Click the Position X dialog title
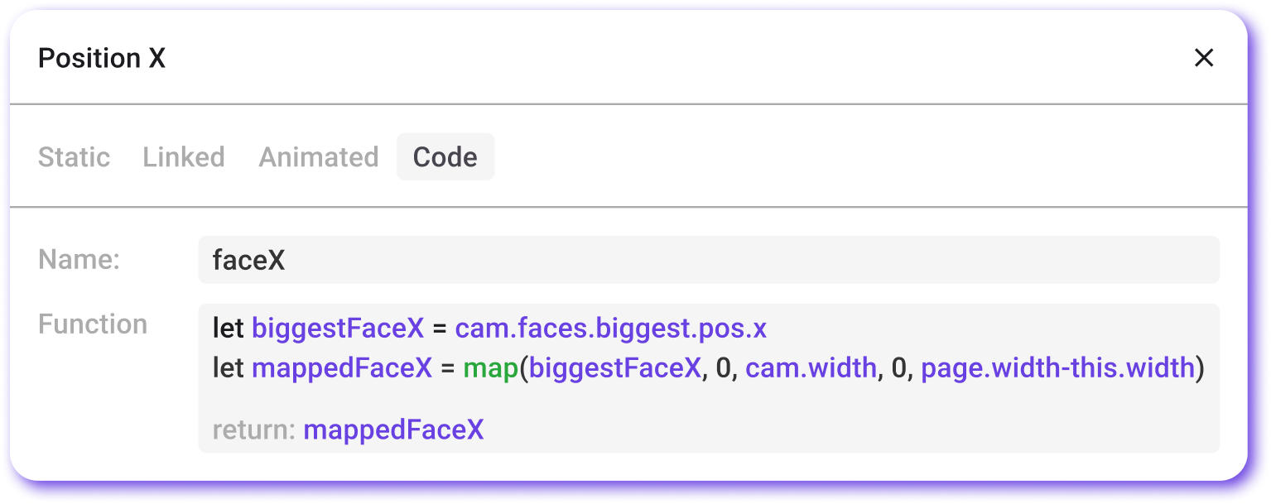Viewport: 1271px width, 504px height. pyautogui.click(x=102, y=58)
